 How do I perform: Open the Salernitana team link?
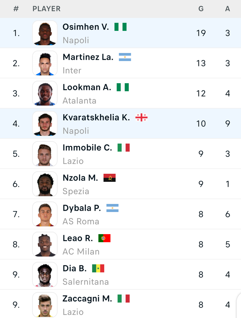point(86,282)
